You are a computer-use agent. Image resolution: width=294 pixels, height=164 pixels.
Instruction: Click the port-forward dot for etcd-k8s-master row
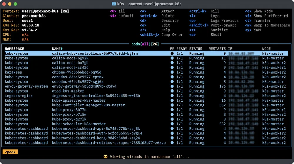(172, 91)
